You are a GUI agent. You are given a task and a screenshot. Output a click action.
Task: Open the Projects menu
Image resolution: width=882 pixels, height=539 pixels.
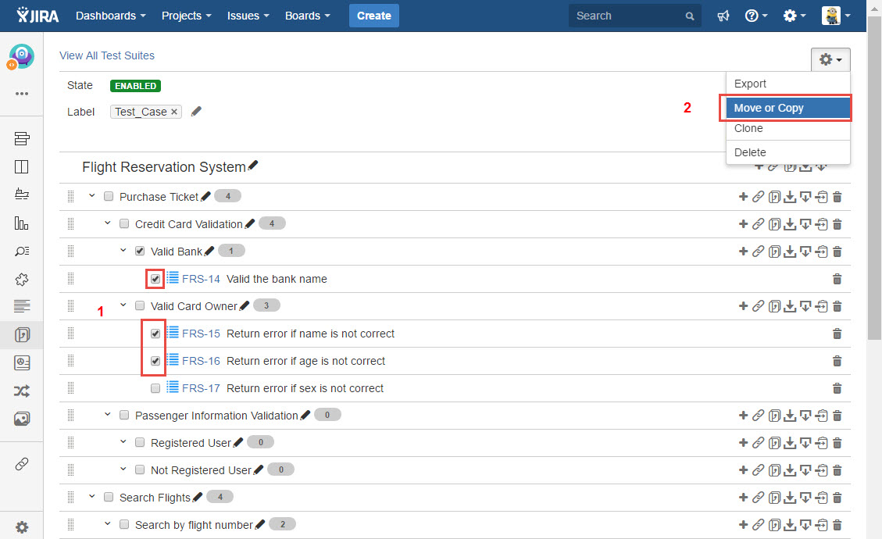point(186,16)
